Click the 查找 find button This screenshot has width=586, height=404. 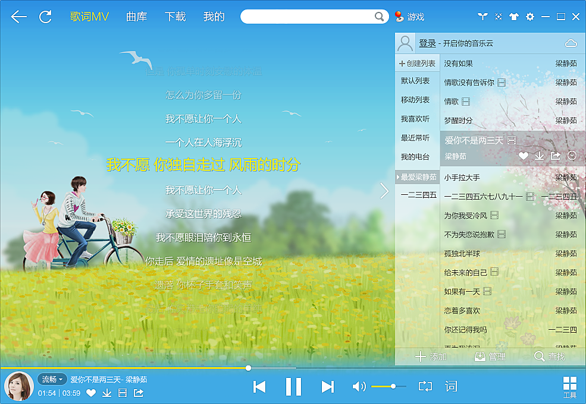tap(549, 356)
